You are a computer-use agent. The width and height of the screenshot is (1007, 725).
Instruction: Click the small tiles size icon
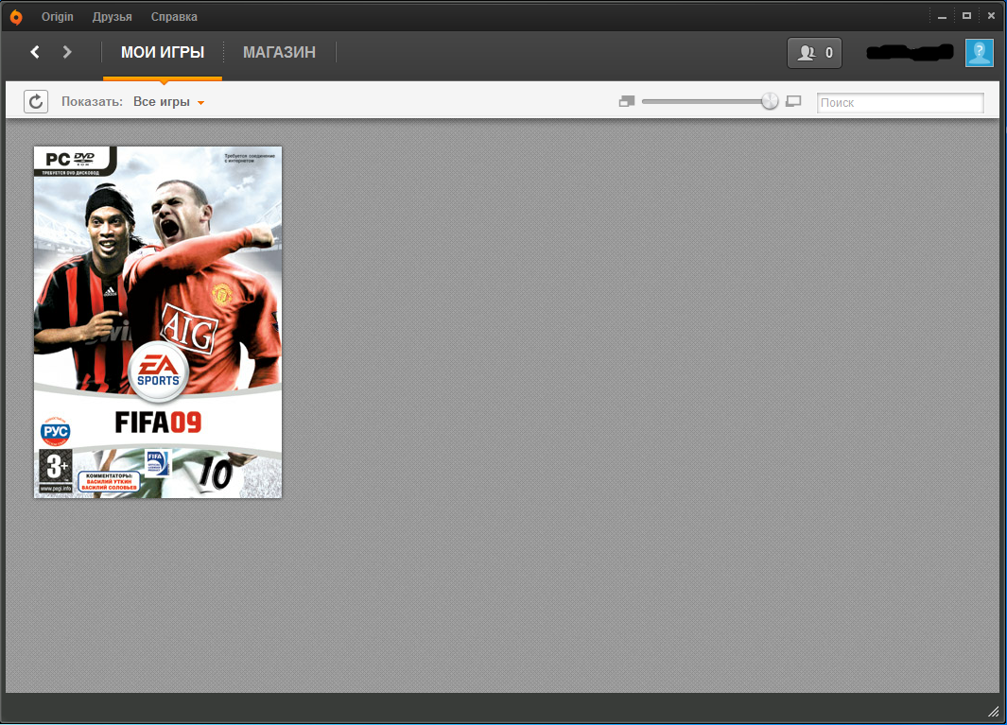(627, 101)
